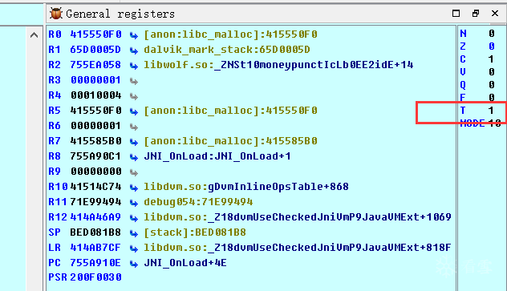
Task: Select R3 value 00000001
Action: point(95,80)
